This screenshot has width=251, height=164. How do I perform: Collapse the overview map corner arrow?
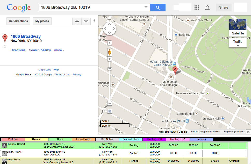(x=248, y=132)
